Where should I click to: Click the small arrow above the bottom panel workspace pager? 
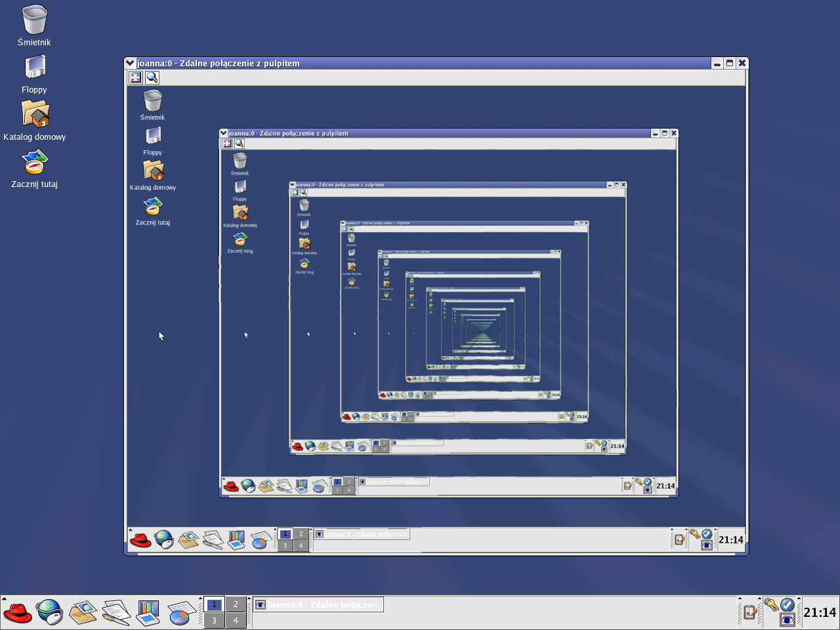(x=200, y=599)
